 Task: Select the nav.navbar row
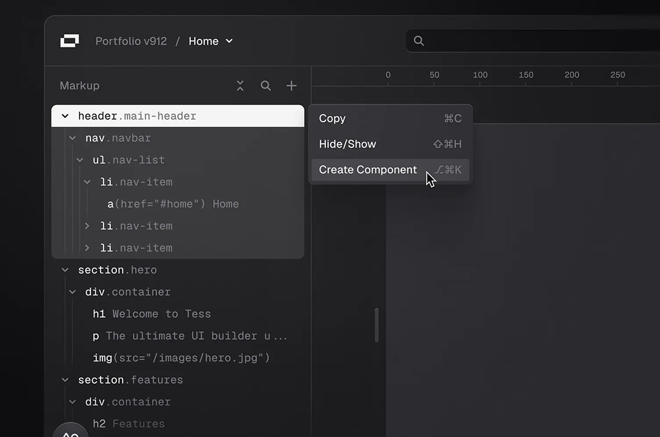(178, 138)
